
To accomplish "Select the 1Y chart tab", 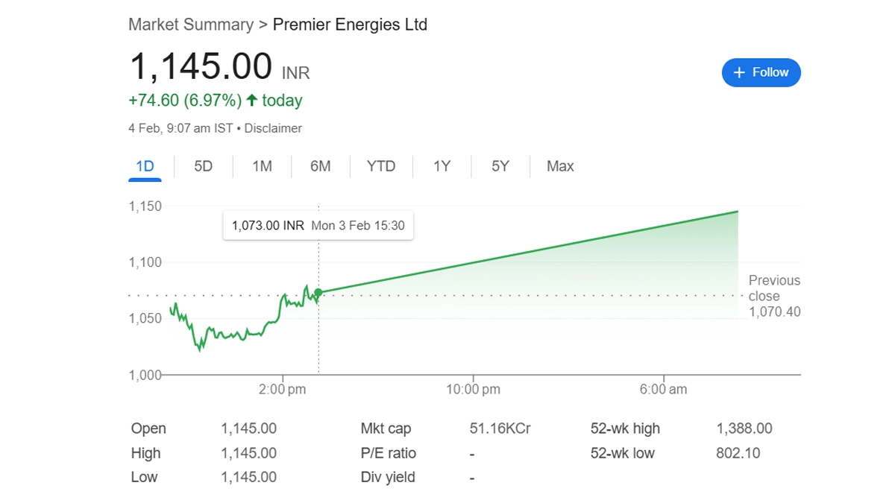I will pyautogui.click(x=442, y=166).
